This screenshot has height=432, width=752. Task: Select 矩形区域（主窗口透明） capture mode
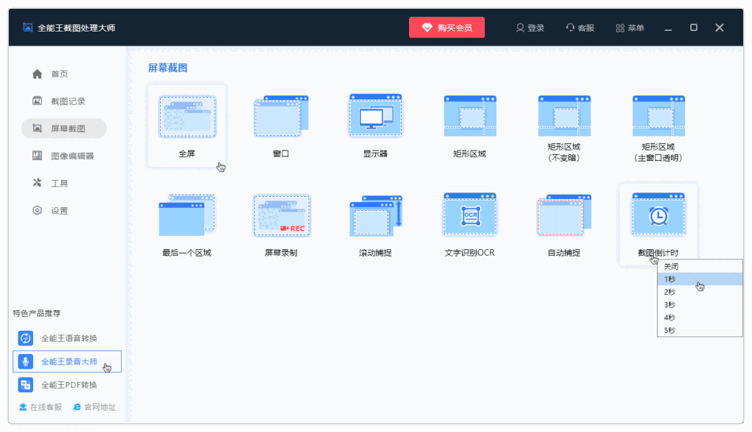click(658, 118)
